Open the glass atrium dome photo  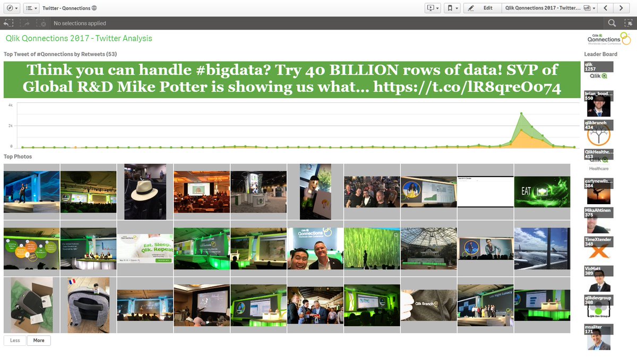428,248
